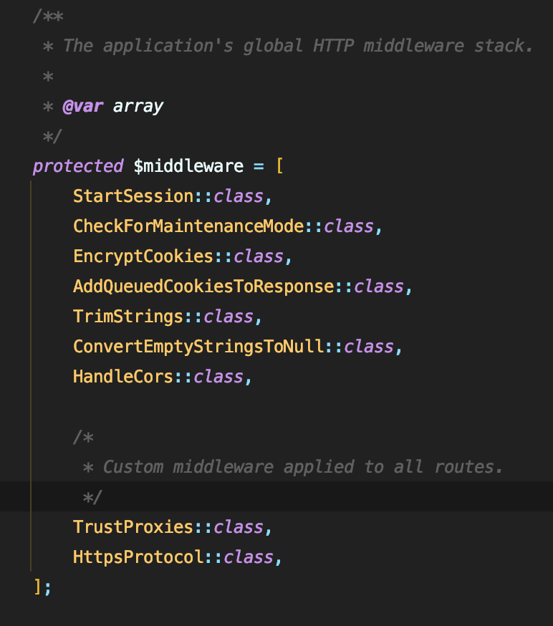553x626 pixels.
Task: Click on ConvertEmptyStringsToNull class name
Action: [x=198, y=347]
